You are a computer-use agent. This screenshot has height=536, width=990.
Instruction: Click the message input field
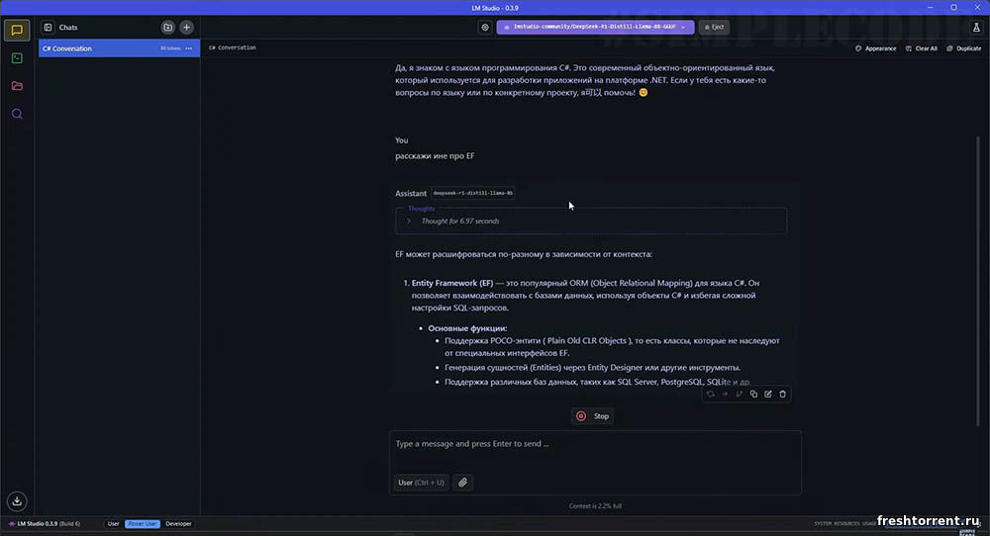tap(594, 445)
